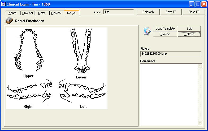Click the application icon in title bar
The width and height of the screenshot is (208, 131).
pos(3,4)
